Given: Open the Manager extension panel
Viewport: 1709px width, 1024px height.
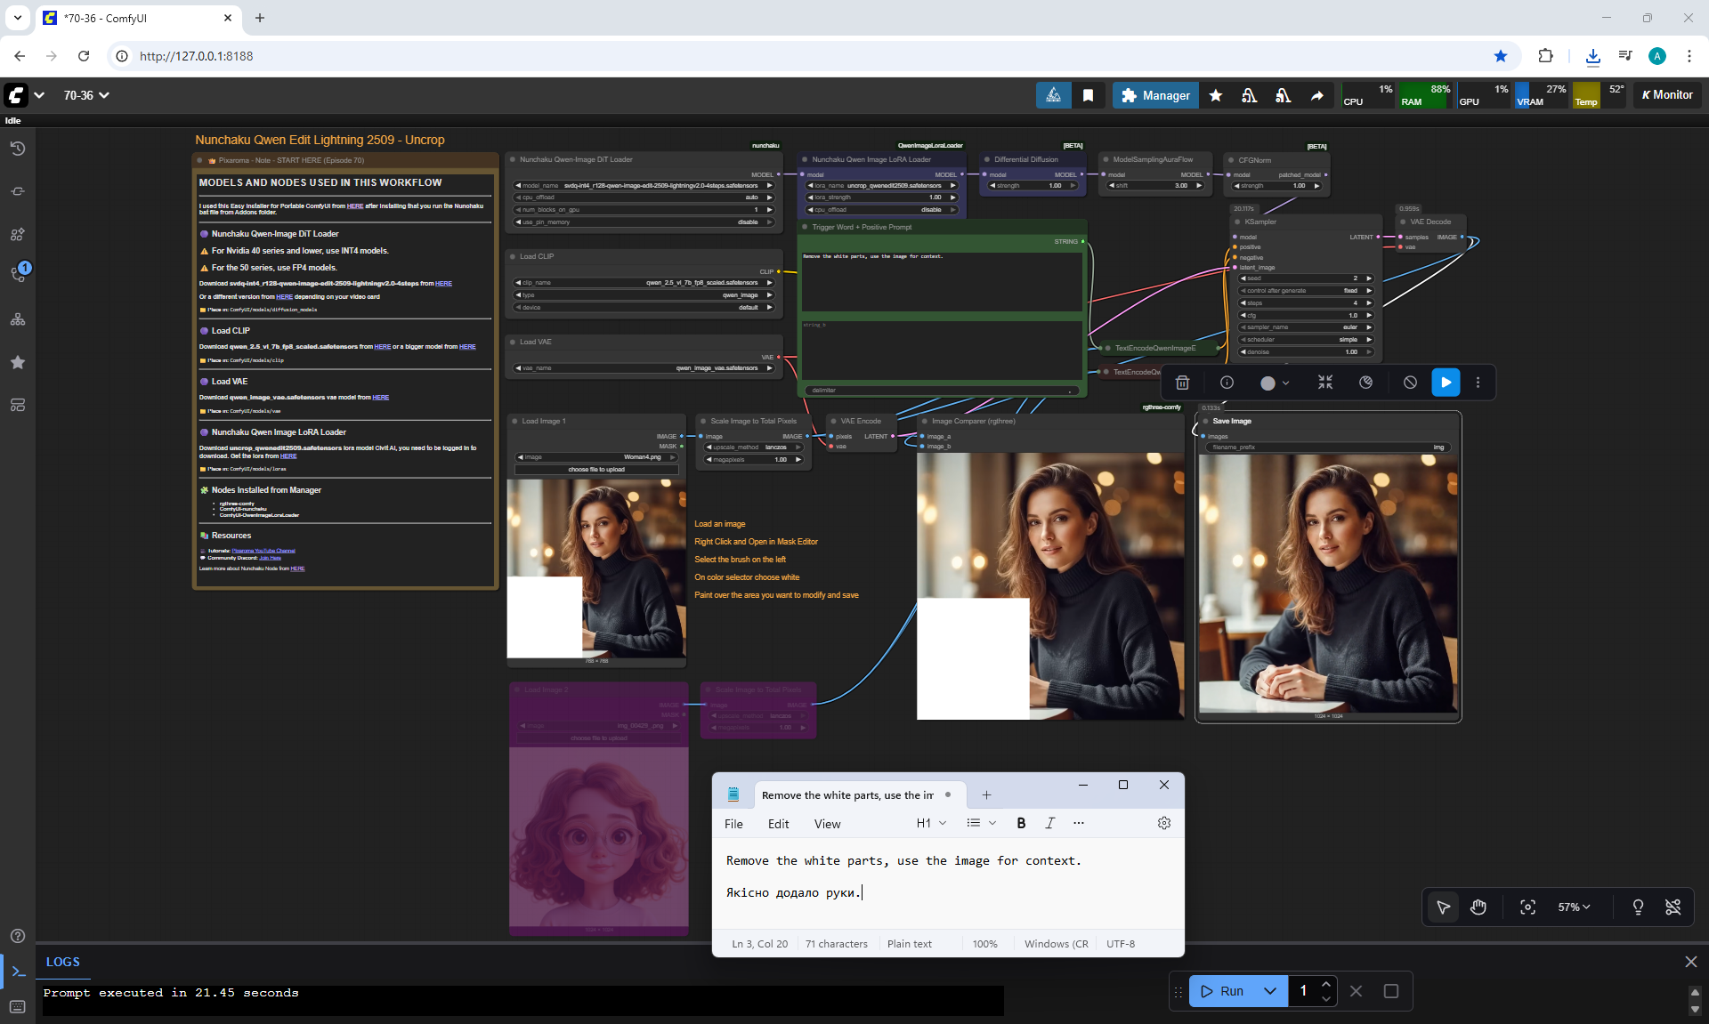Looking at the screenshot, I should coord(1155,95).
